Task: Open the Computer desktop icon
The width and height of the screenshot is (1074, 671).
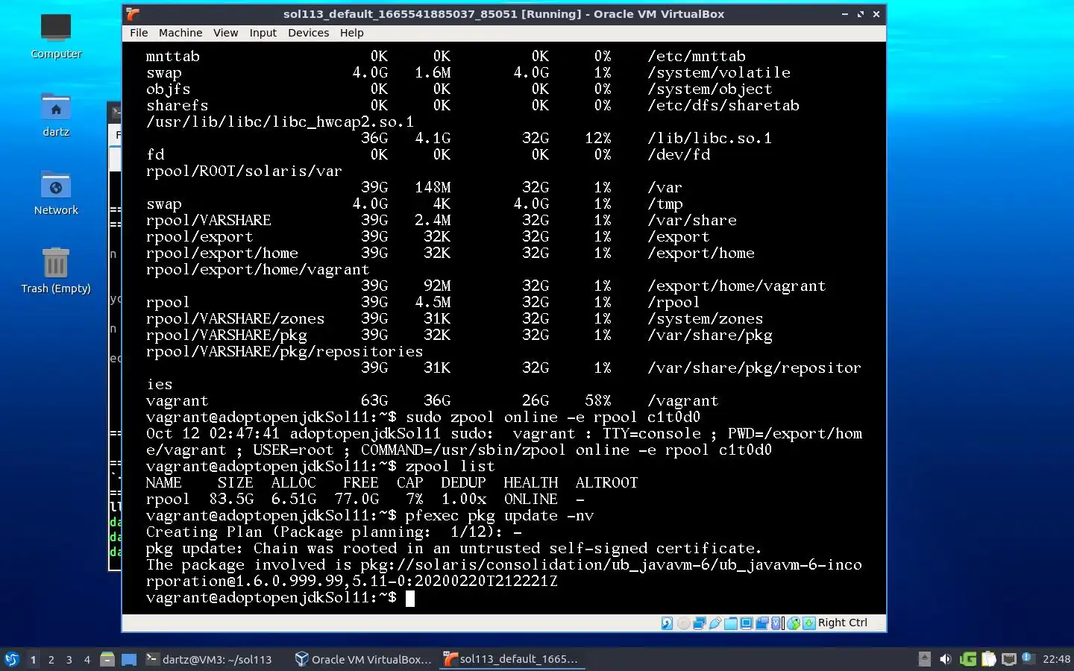Action: 56,36
